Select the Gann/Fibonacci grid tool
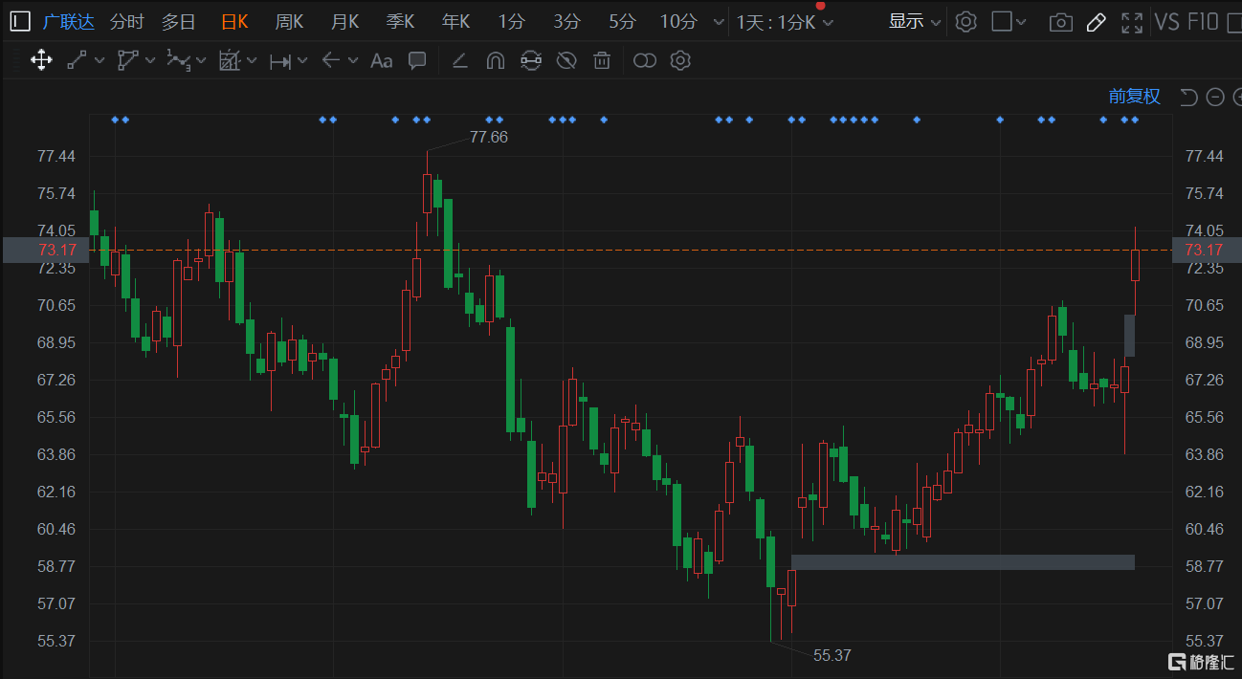The height and width of the screenshot is (679, 1242). [229, 61]
